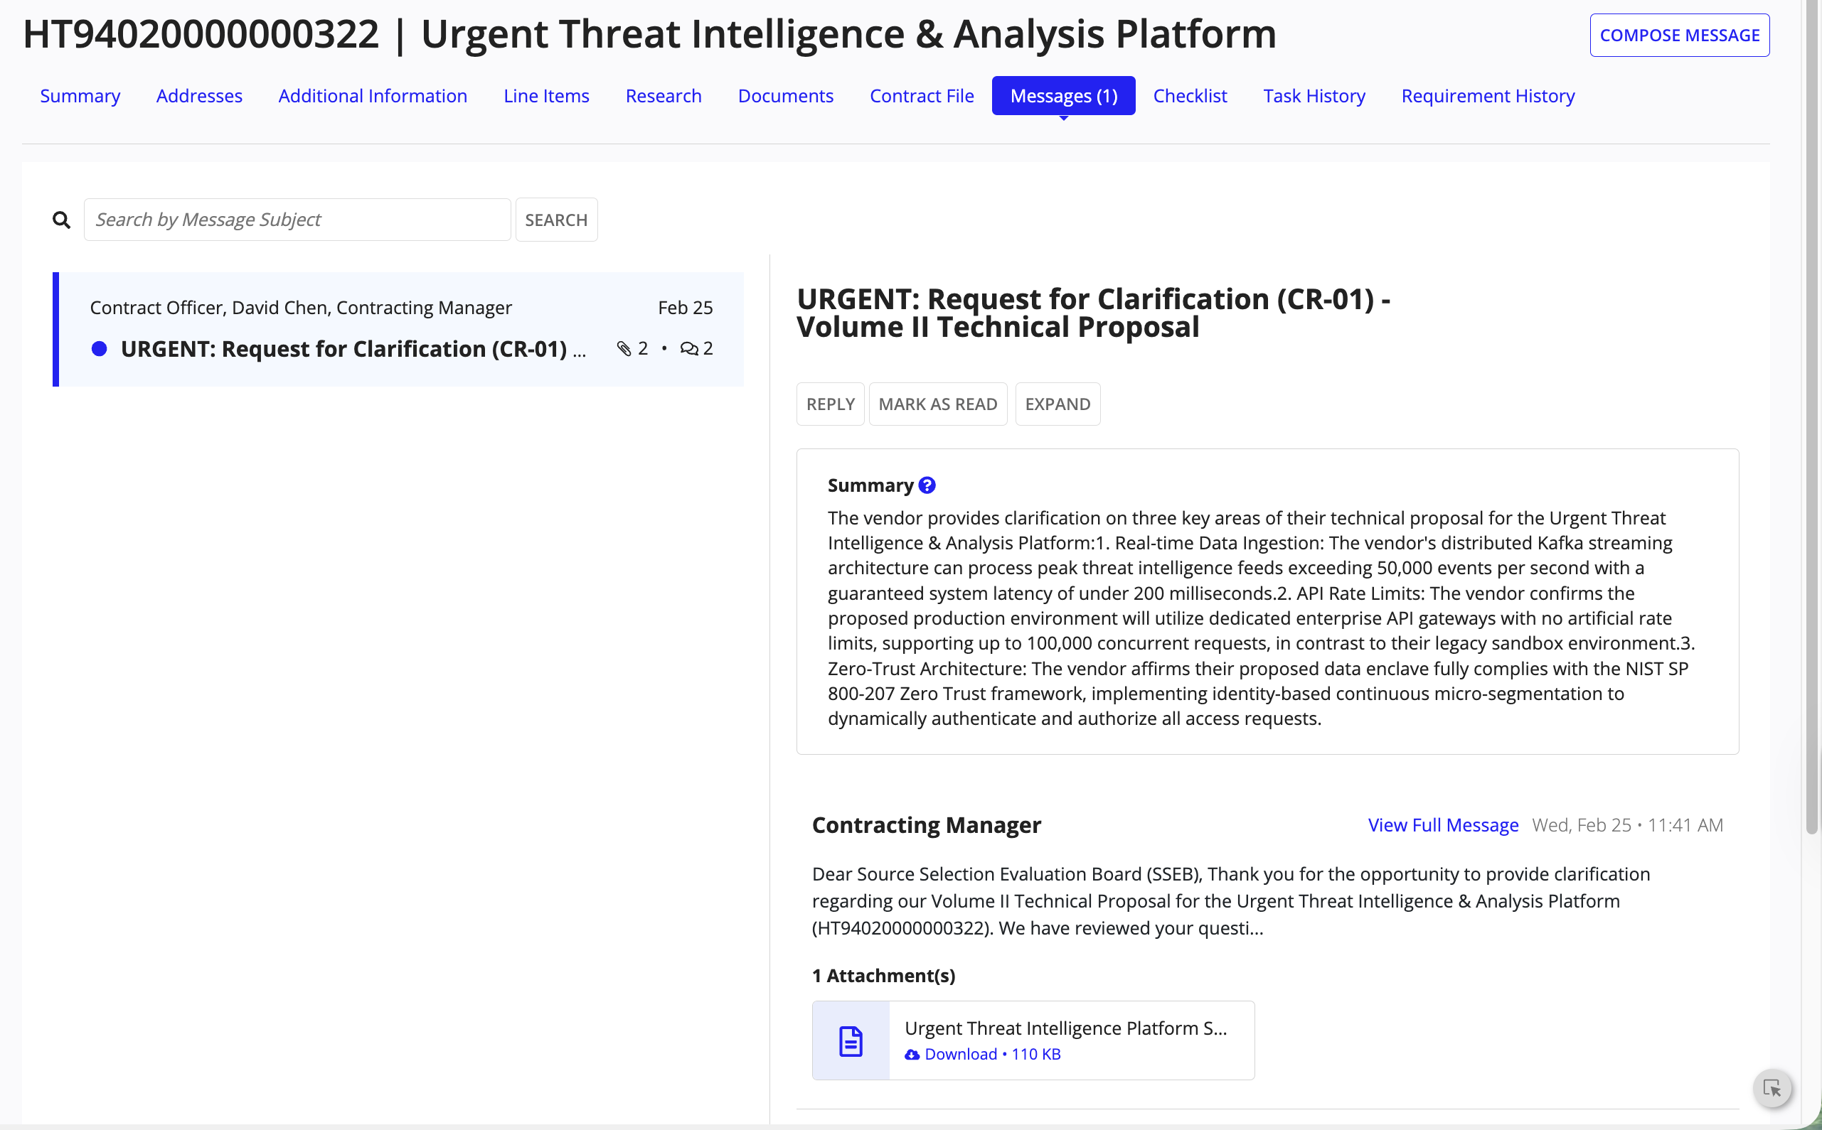Screen dimensions: 1822x1130
Task: Open the Summary tab
Action: [x=80, y=96]
